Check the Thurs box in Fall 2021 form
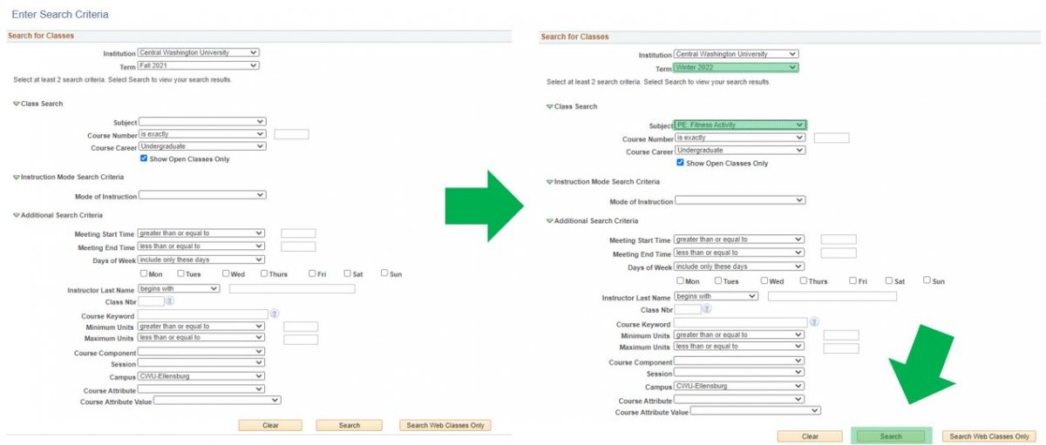The height and width of the screenshot is (445, 1046). pyautogui.click(x=263, y=273)
